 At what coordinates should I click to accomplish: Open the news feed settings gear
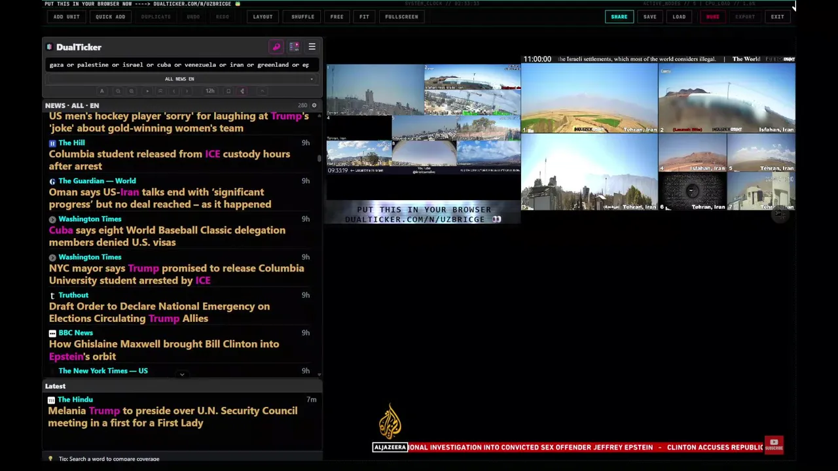[314, 105]
